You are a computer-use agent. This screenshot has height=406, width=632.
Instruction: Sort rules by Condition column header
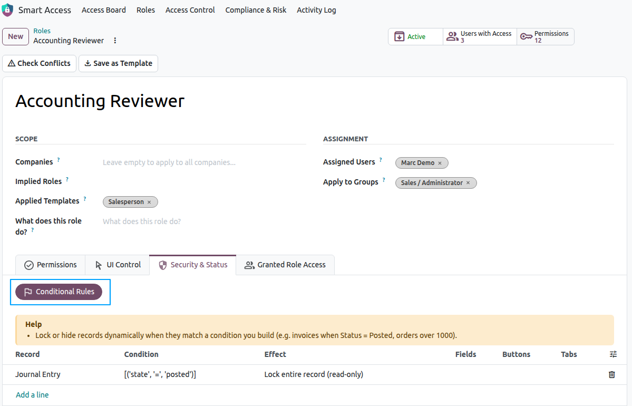pyautogui.click(x=141, y=354)
